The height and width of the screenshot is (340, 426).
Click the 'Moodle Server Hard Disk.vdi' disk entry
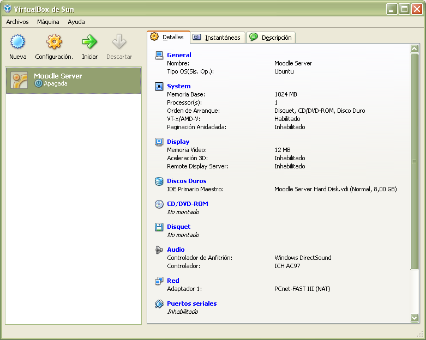[x=335, y=189]
